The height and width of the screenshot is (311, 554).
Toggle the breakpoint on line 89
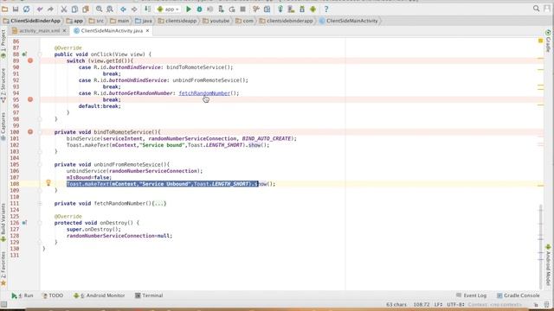coord(30,60)
